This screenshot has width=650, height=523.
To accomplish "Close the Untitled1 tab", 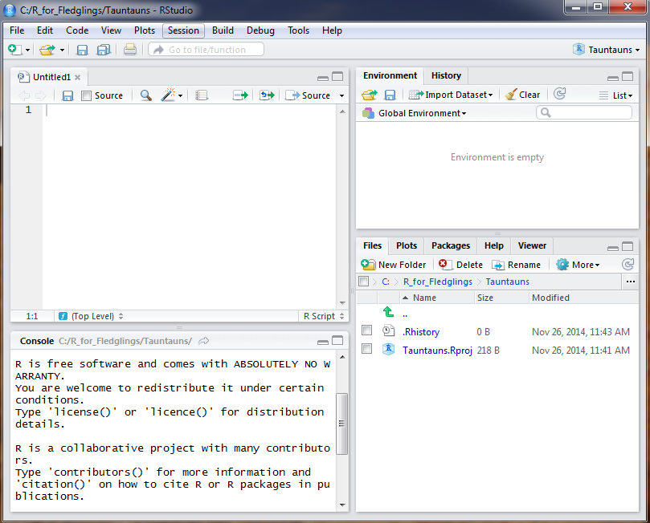I will coord(77,77).
